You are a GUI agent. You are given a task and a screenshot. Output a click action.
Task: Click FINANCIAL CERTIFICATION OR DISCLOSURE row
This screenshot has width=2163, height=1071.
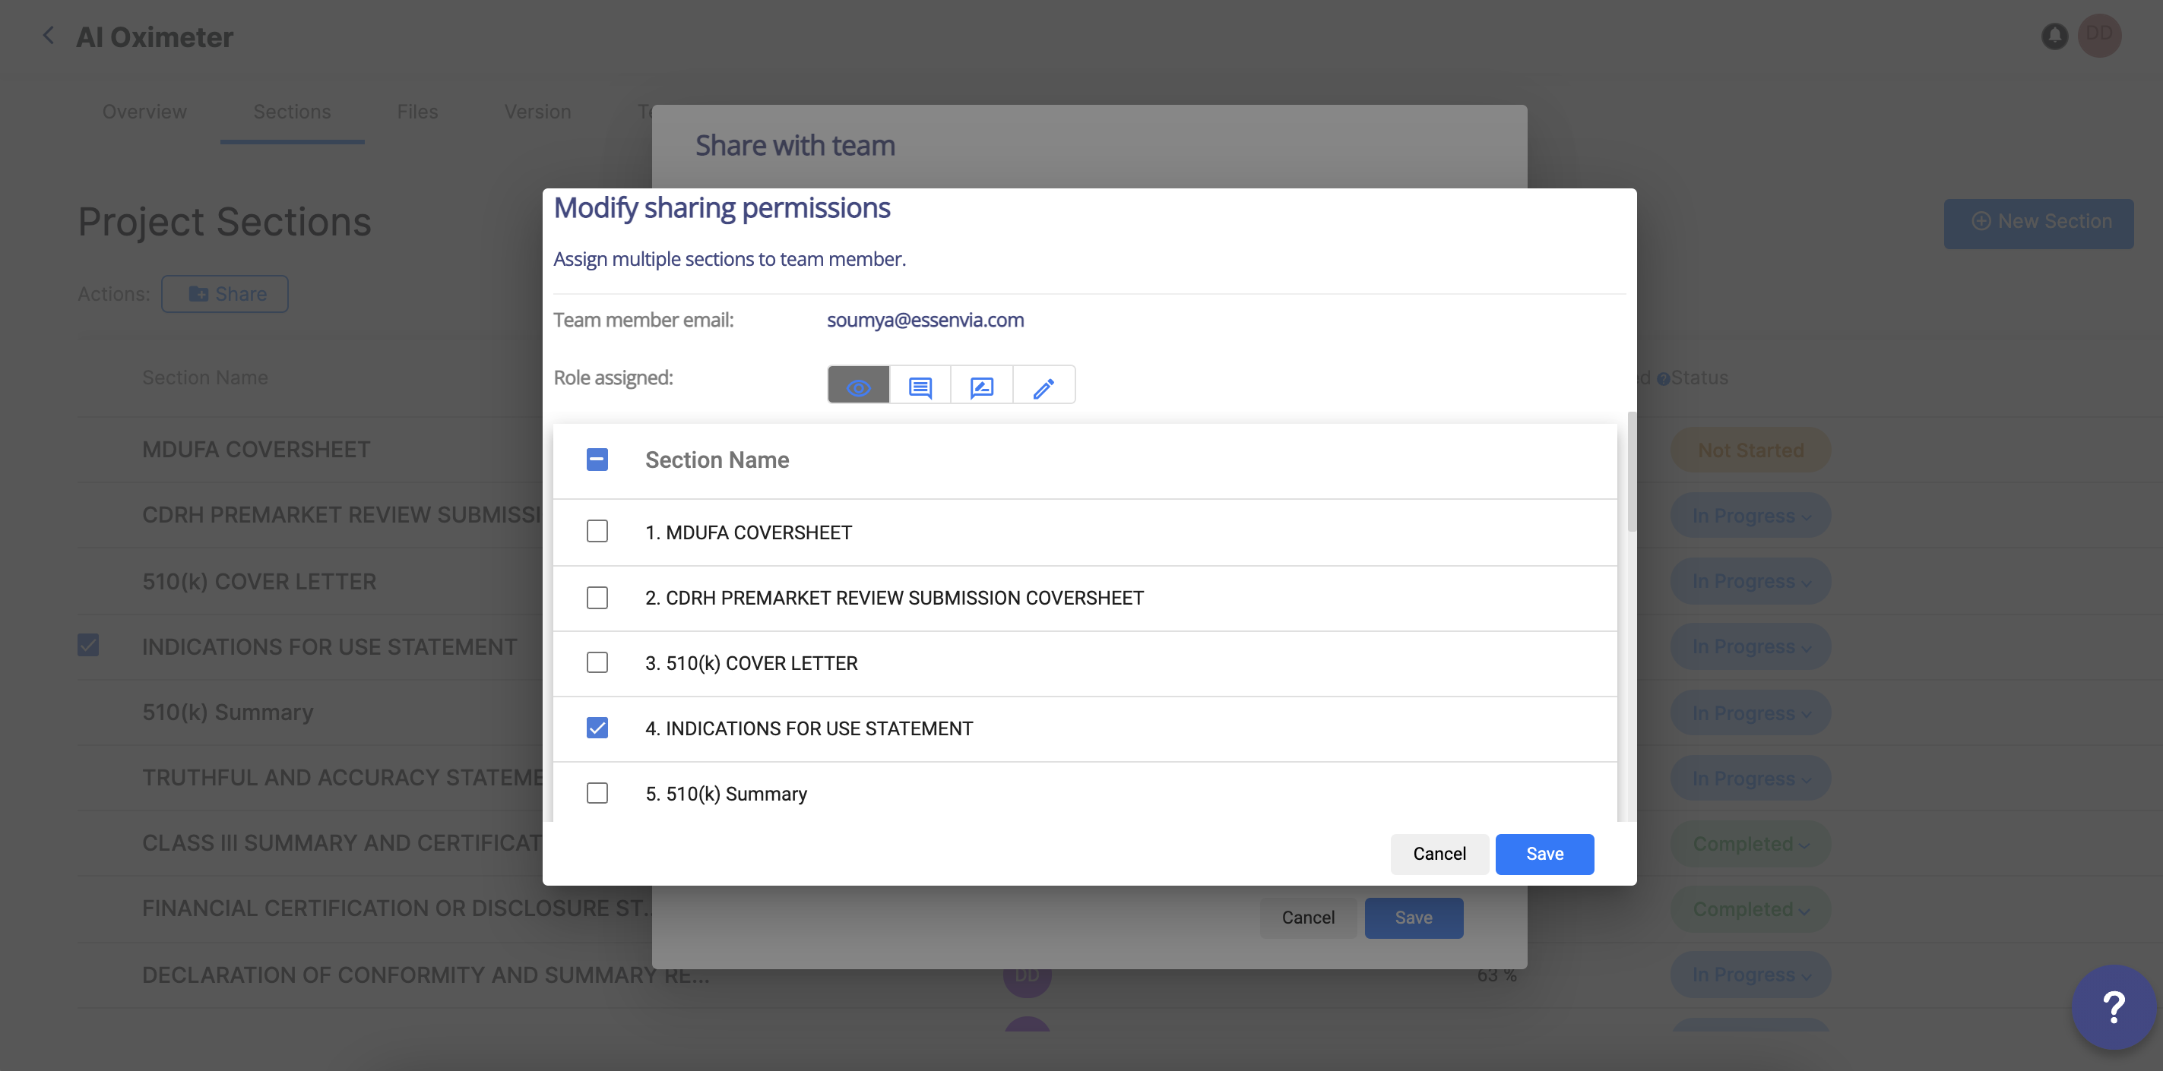tap(396, 908)
